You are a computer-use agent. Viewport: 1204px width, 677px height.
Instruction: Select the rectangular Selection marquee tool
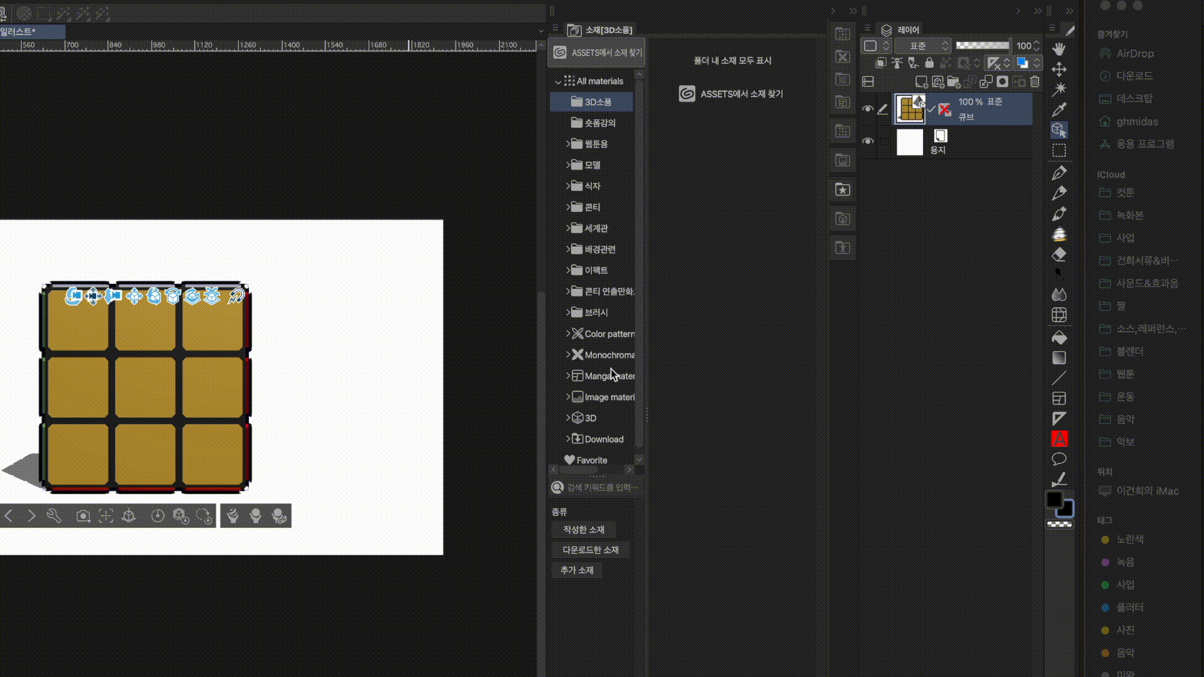(x=1059, y=150)
